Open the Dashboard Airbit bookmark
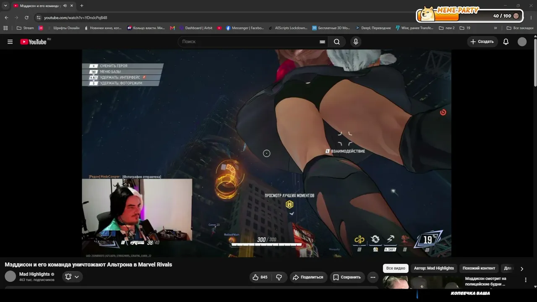 [196, 28]
